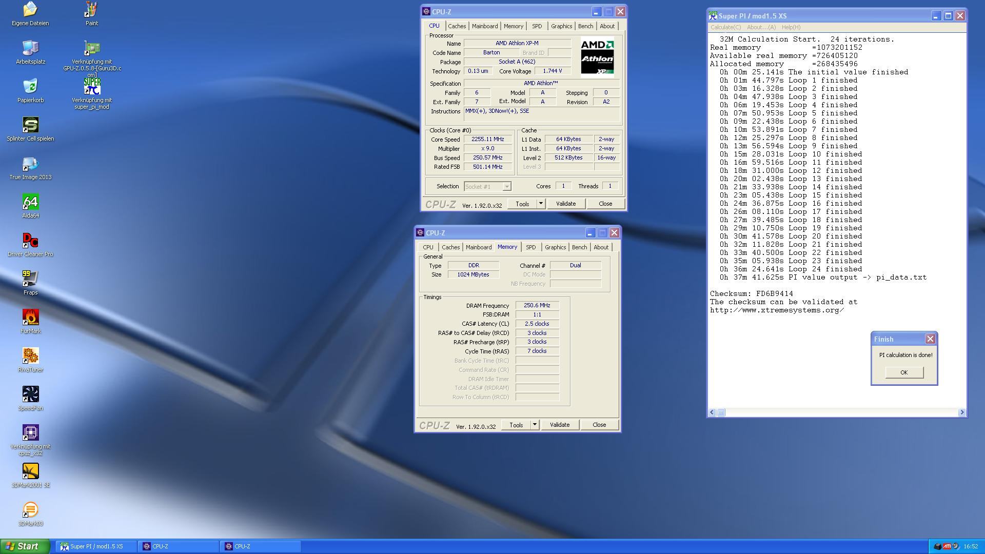Click OK in the Finish dialog
Viewport: 985px width, 554px height.
coord(904,372)
